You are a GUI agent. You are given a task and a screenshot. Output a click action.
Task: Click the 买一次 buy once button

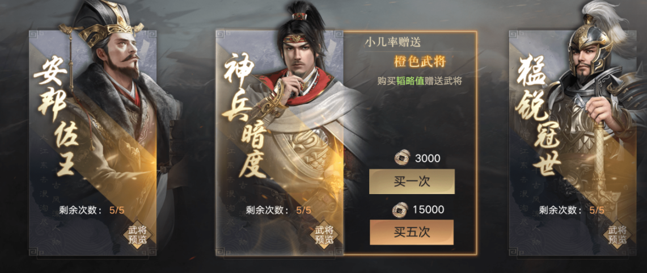pyautogui.click(x=412, y=182)
